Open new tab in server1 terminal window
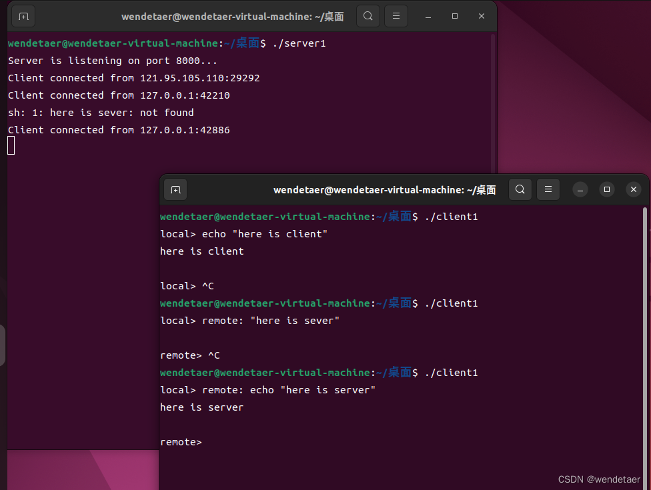Screen dimensions: 651x490 click(x=23, y=17)
